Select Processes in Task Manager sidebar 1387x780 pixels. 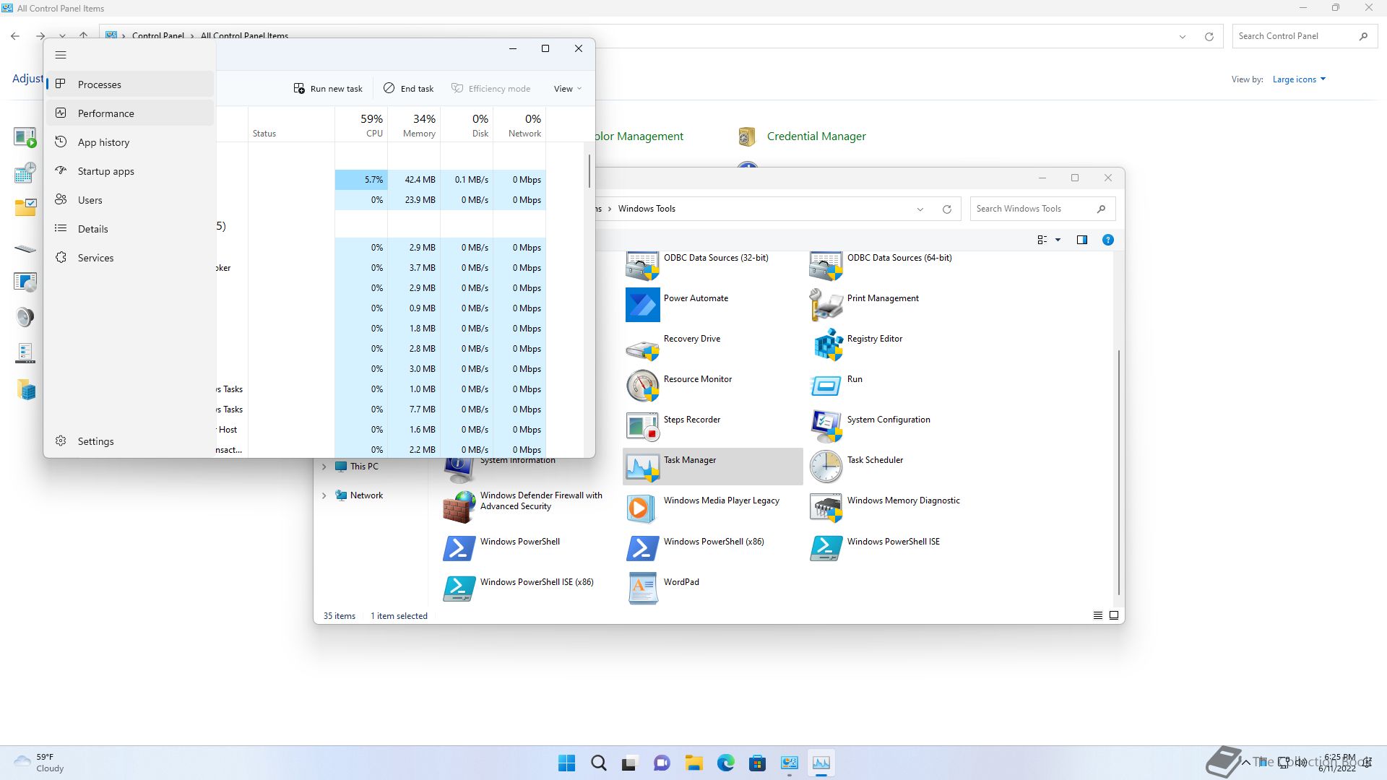click(131, 84)
